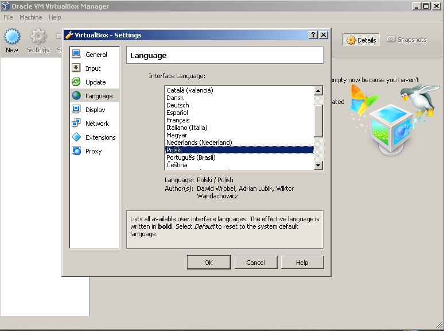Click the language list scrollbar thumb

point(318,121)
